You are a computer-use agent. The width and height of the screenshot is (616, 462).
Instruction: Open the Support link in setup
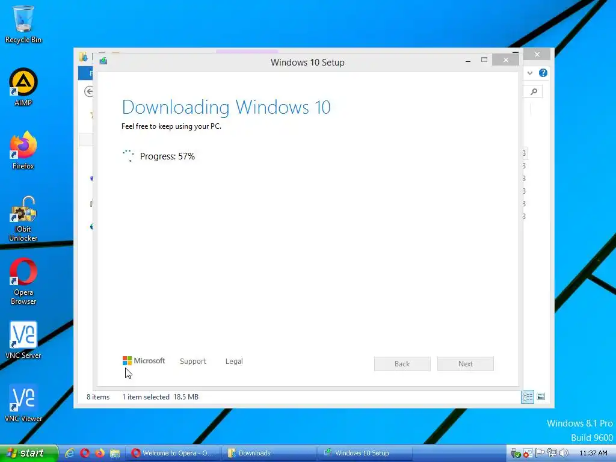(193, 362)
